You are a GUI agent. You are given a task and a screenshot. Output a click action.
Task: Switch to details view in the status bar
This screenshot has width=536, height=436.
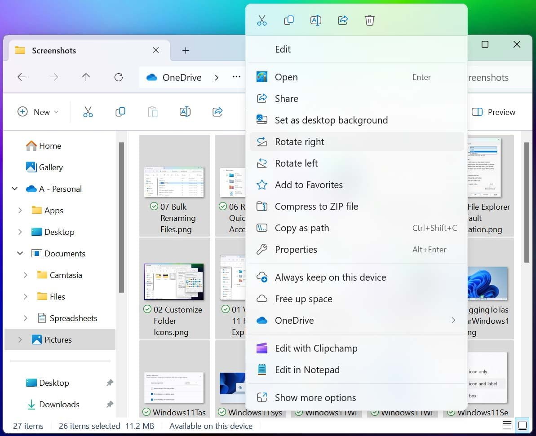[x=507, y=425]
